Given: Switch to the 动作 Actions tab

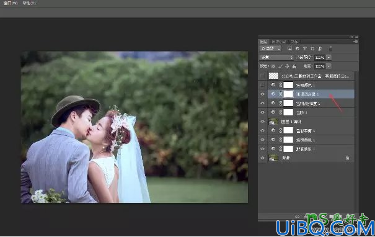Looking at the screenshot, I should tap(294, 42).
